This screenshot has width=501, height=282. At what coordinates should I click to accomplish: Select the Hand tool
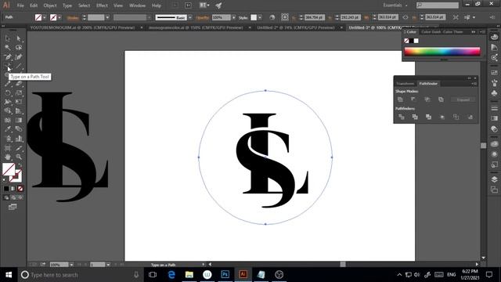point(7,157)
